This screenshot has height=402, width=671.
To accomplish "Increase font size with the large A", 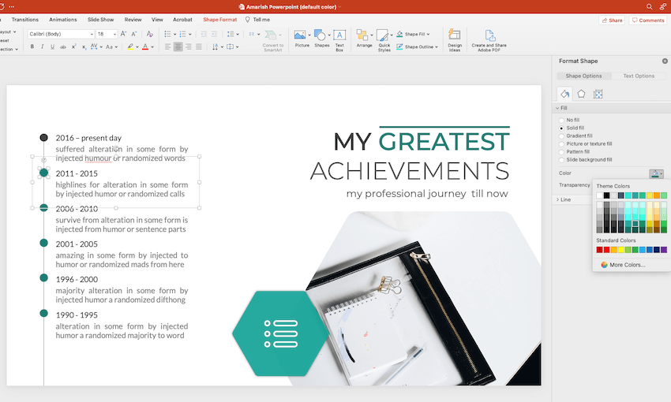I will [123, 34].
